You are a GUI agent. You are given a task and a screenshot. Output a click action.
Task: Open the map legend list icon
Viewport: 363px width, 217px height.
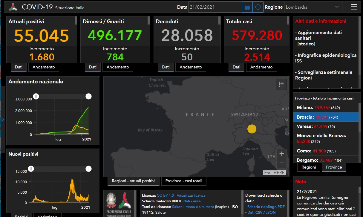pyautogui.click(x=281, y=84)
